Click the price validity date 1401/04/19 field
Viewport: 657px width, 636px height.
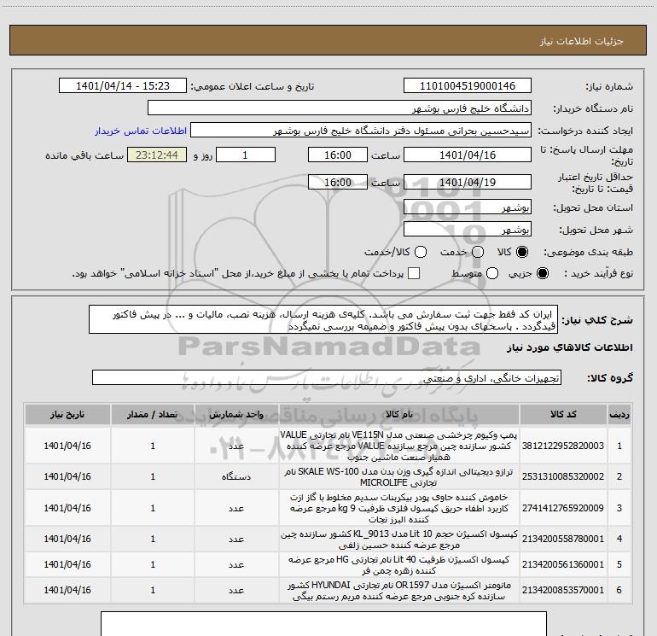coord(468,183)
